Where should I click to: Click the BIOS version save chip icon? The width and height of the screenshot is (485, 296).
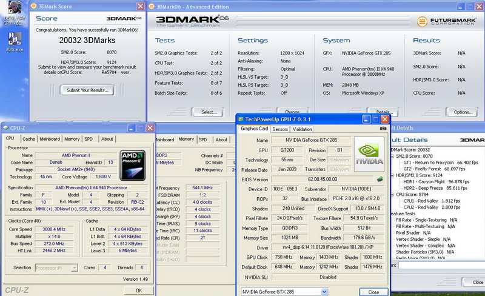point(380,179)
